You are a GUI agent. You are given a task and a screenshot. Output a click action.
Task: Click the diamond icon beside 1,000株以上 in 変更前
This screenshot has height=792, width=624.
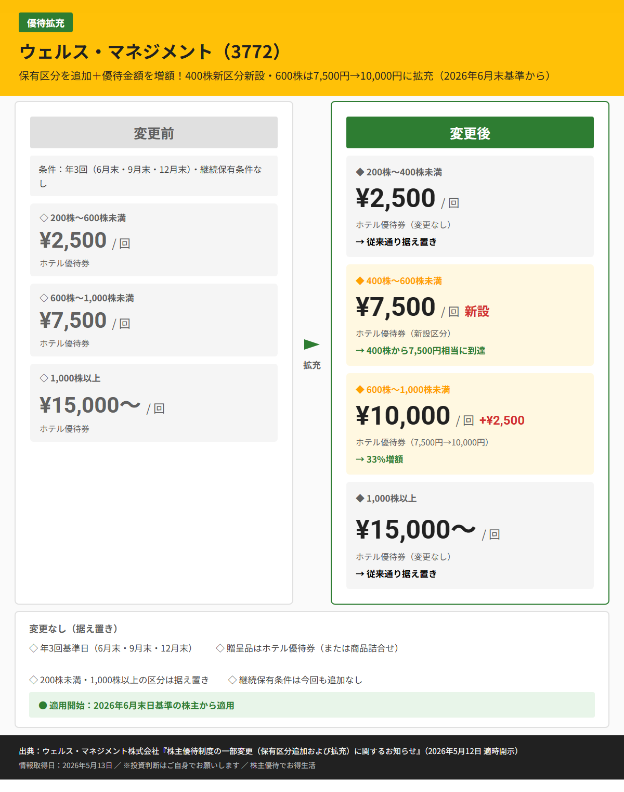(x=44, y=378)
